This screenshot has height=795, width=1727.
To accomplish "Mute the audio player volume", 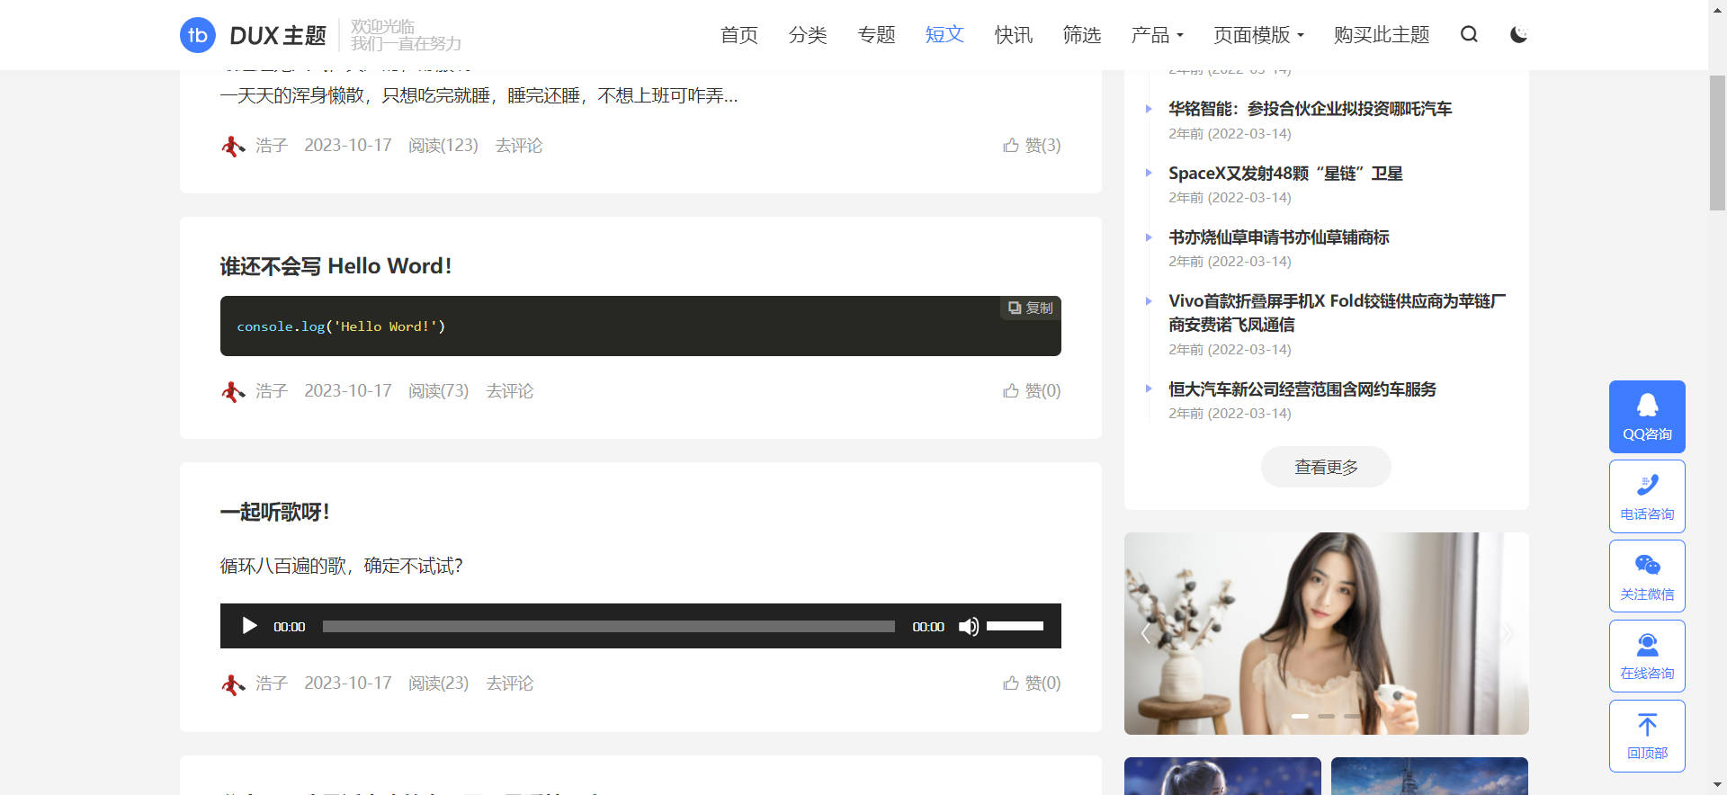I will pos(968,627).
